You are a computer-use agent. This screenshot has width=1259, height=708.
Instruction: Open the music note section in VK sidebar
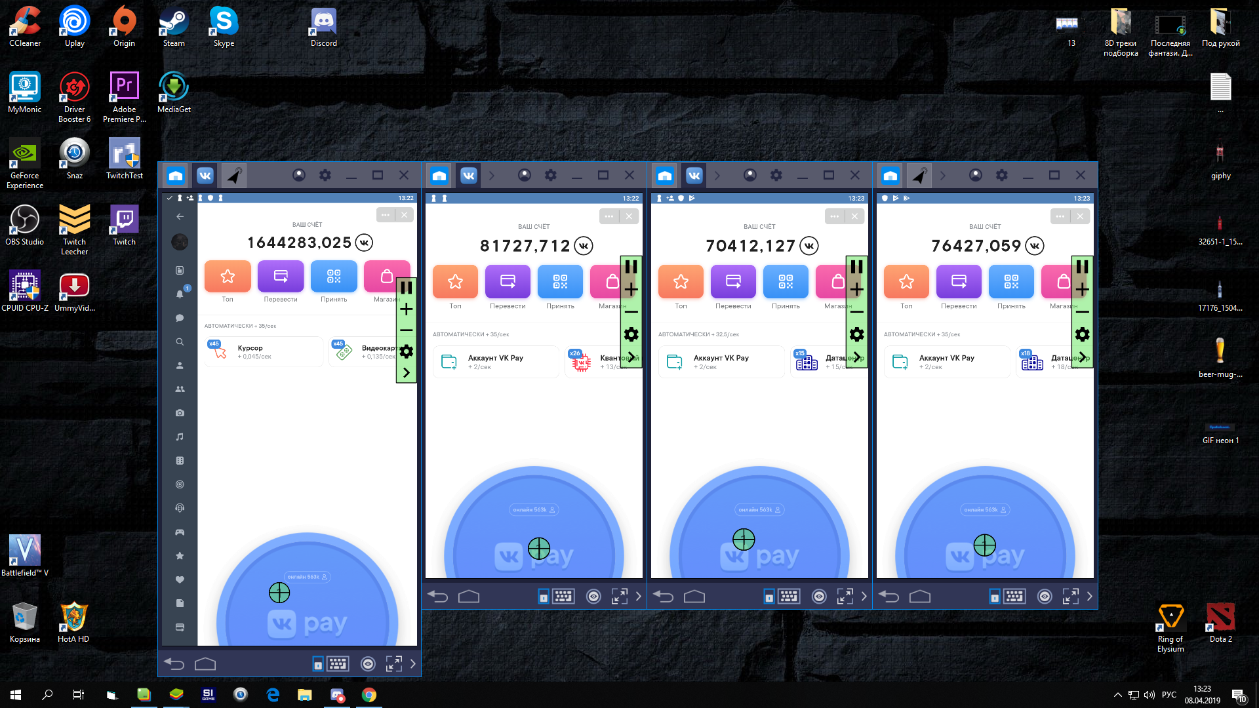click(180, 437)
